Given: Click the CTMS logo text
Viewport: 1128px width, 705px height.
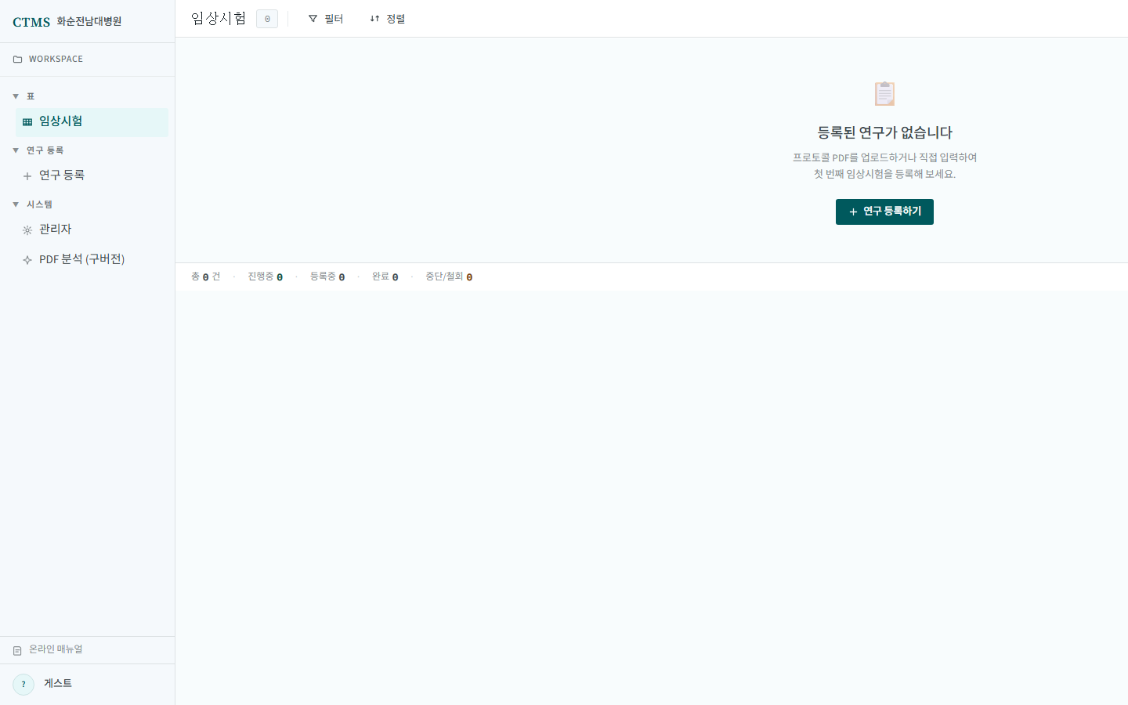Looking at the screenshot, I should coord(31,22).
